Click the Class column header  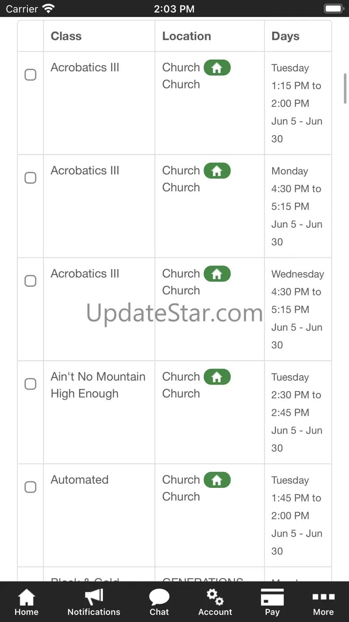click(66, 36)
